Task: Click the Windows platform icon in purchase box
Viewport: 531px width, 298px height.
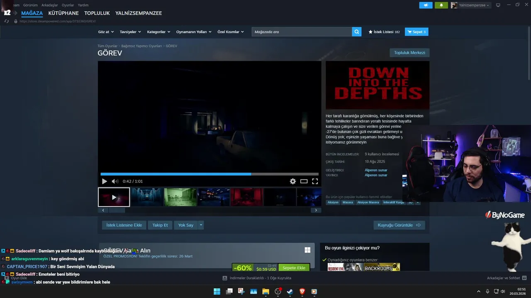Action: pos(307,250)
